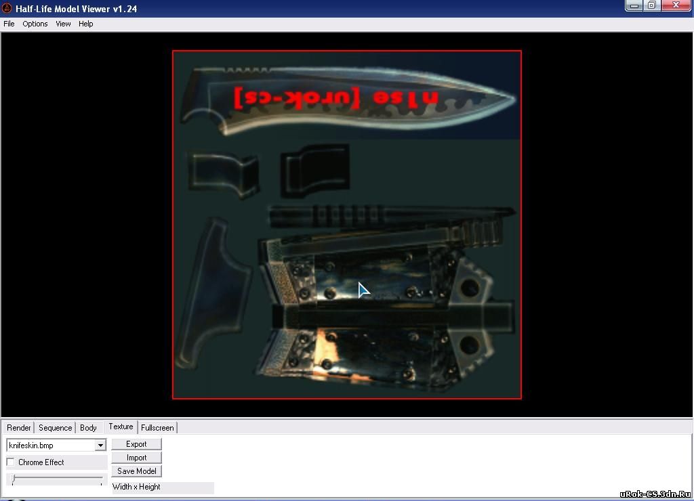The image size is (694, 501).
Task: Minimize the Model Viewer window
Action: [634, 5]
